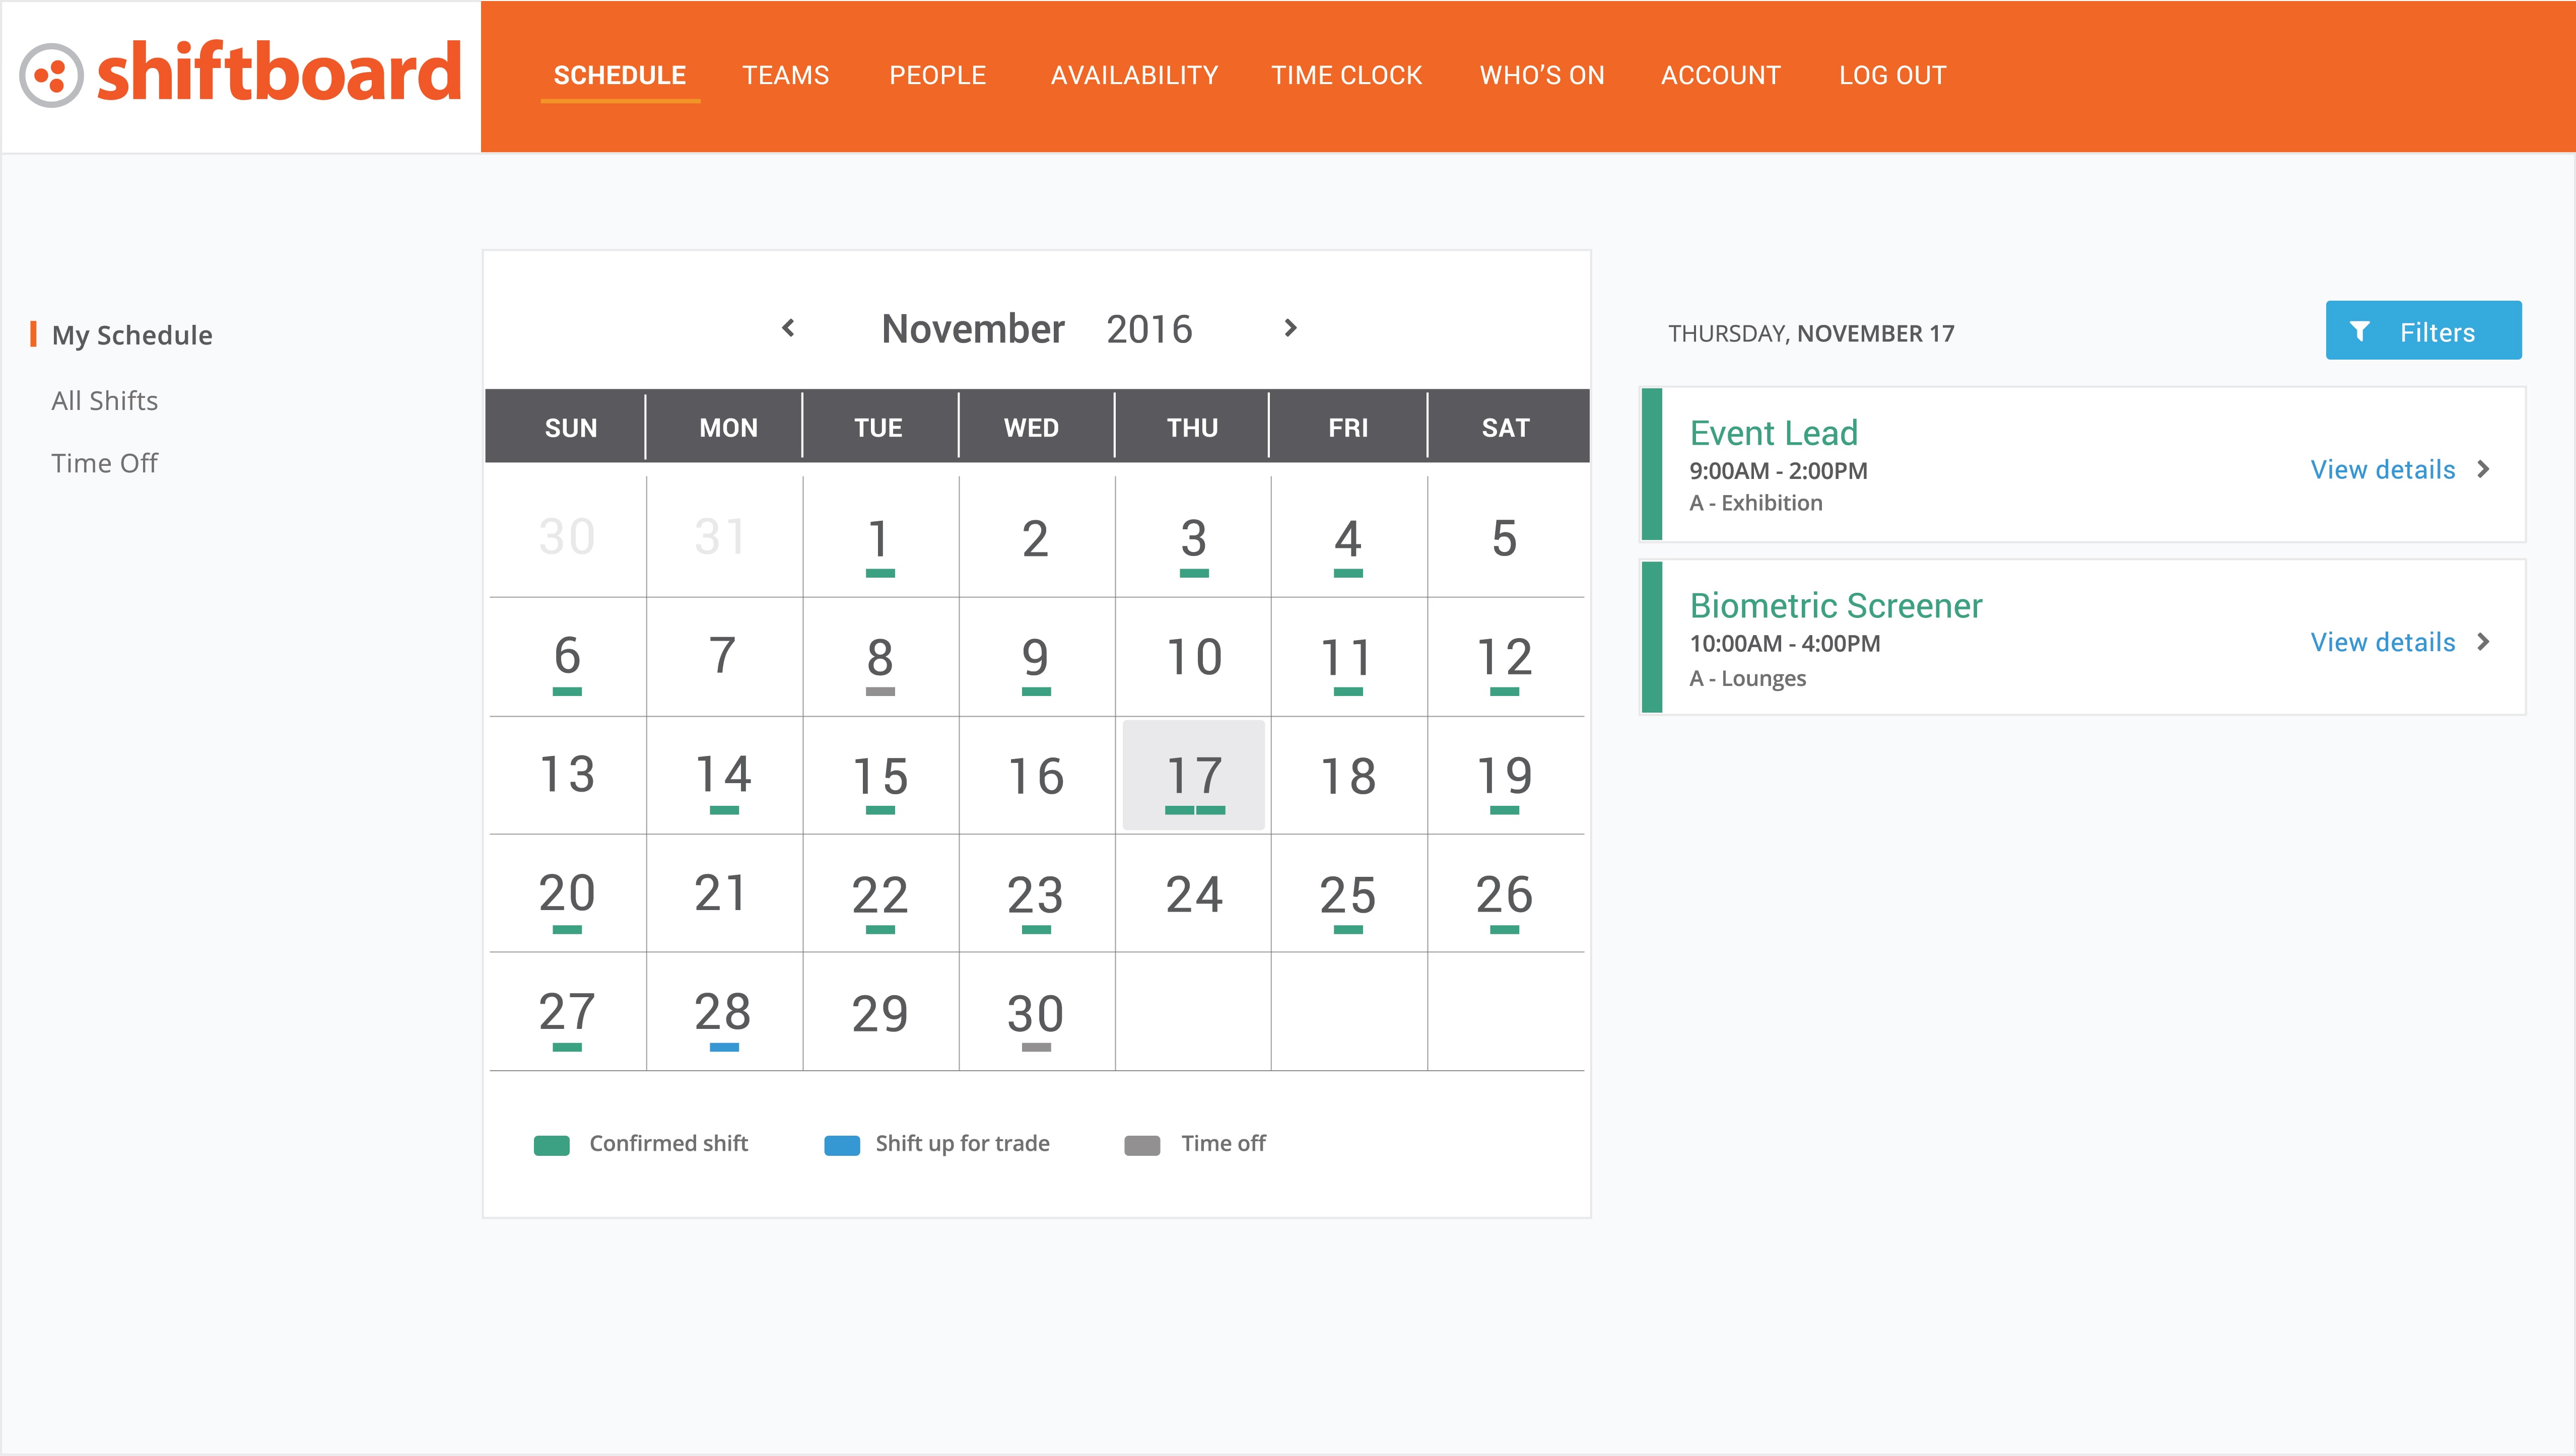Select November 6 on the calendar

(567, 658)
